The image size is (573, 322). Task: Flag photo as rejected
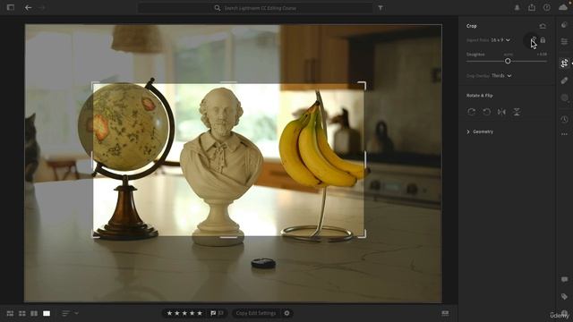221,313
